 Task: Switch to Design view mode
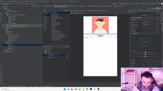[x=158, y=8]
